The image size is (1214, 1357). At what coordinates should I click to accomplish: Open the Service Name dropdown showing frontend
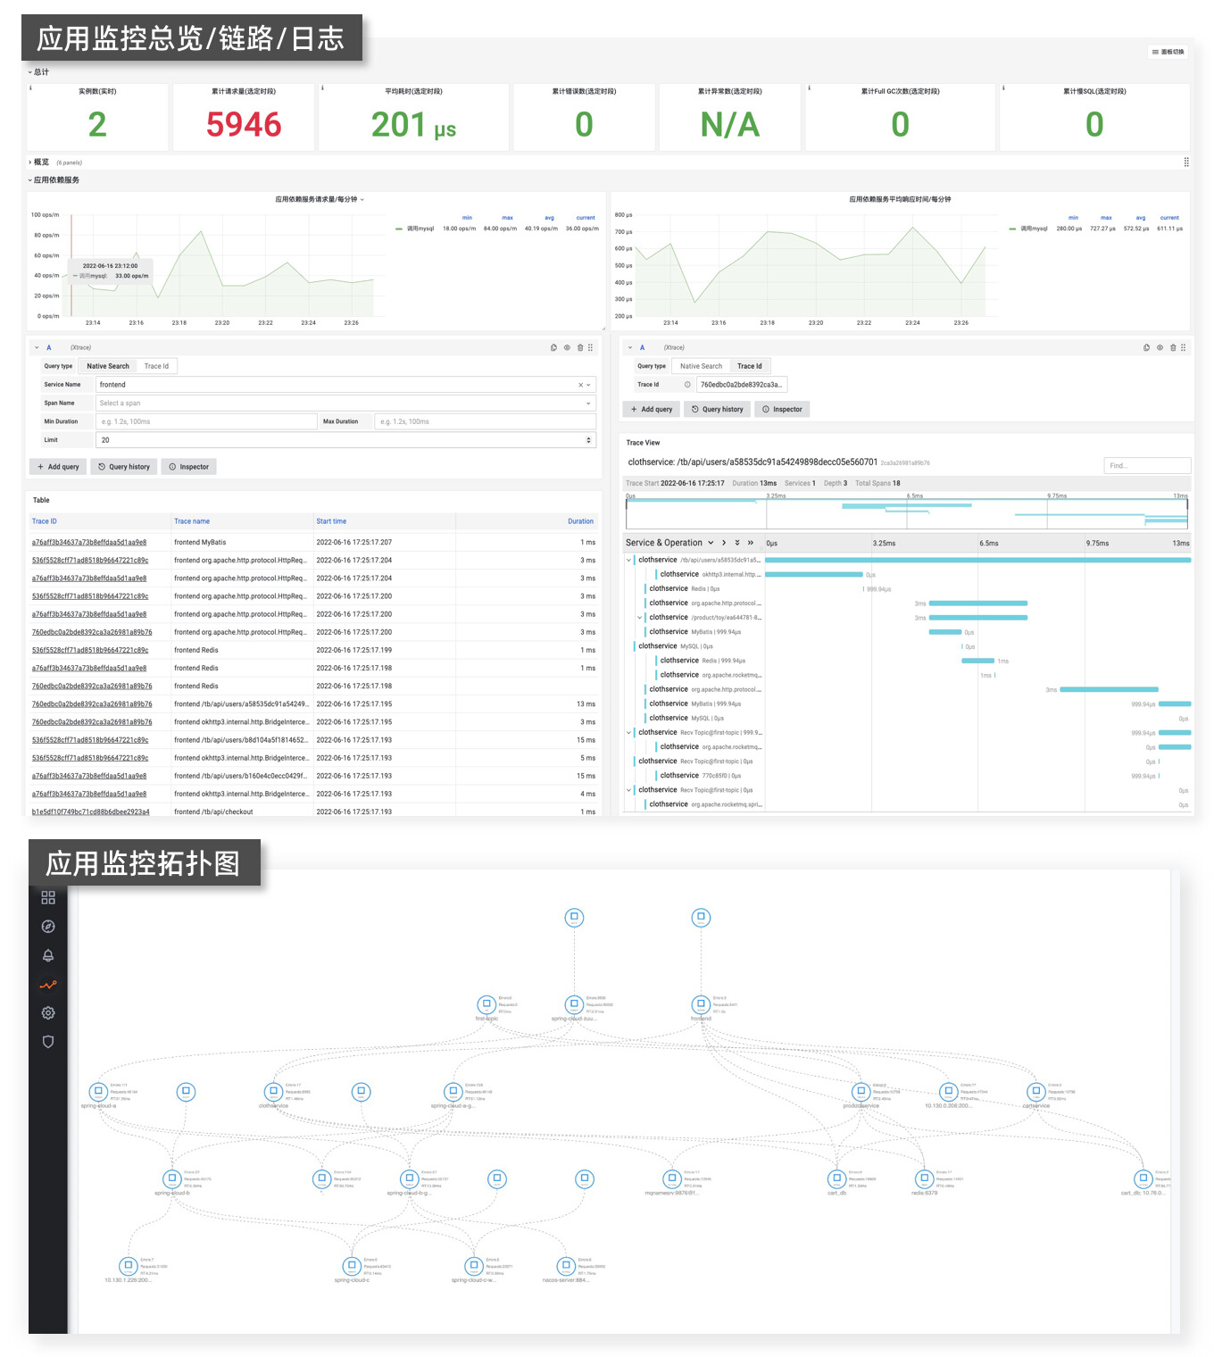coord(345,385)
